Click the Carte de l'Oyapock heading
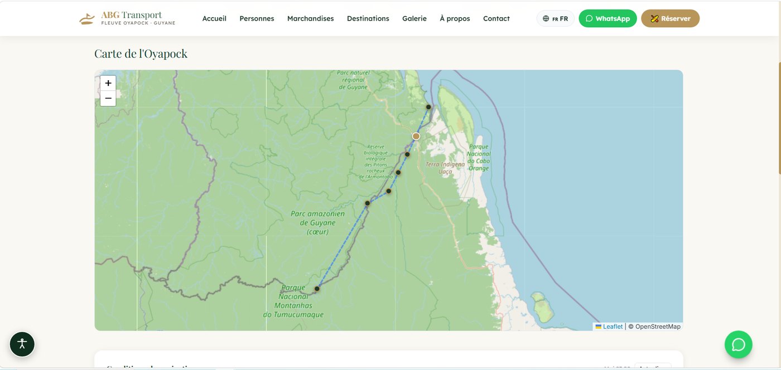The image size is (781, 370). click(141, 53)
